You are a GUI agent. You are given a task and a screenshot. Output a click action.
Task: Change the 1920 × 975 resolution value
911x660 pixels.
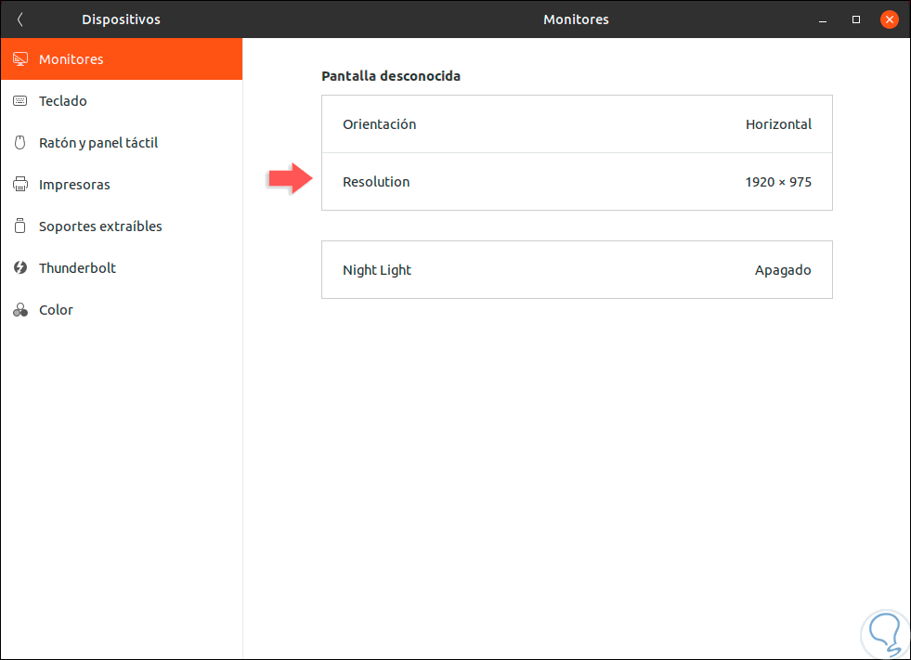coord(778,182)
